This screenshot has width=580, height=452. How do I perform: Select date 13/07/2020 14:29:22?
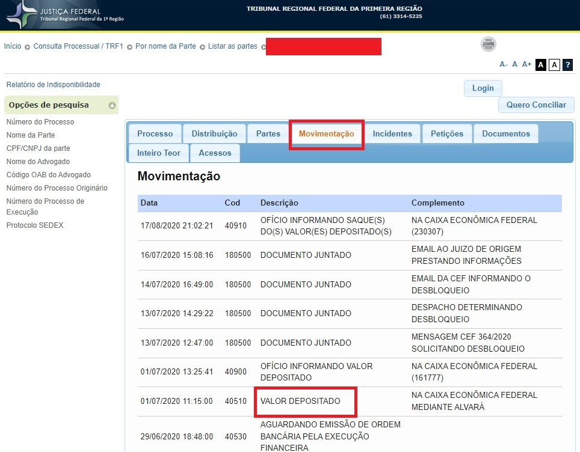click(177, 313)
